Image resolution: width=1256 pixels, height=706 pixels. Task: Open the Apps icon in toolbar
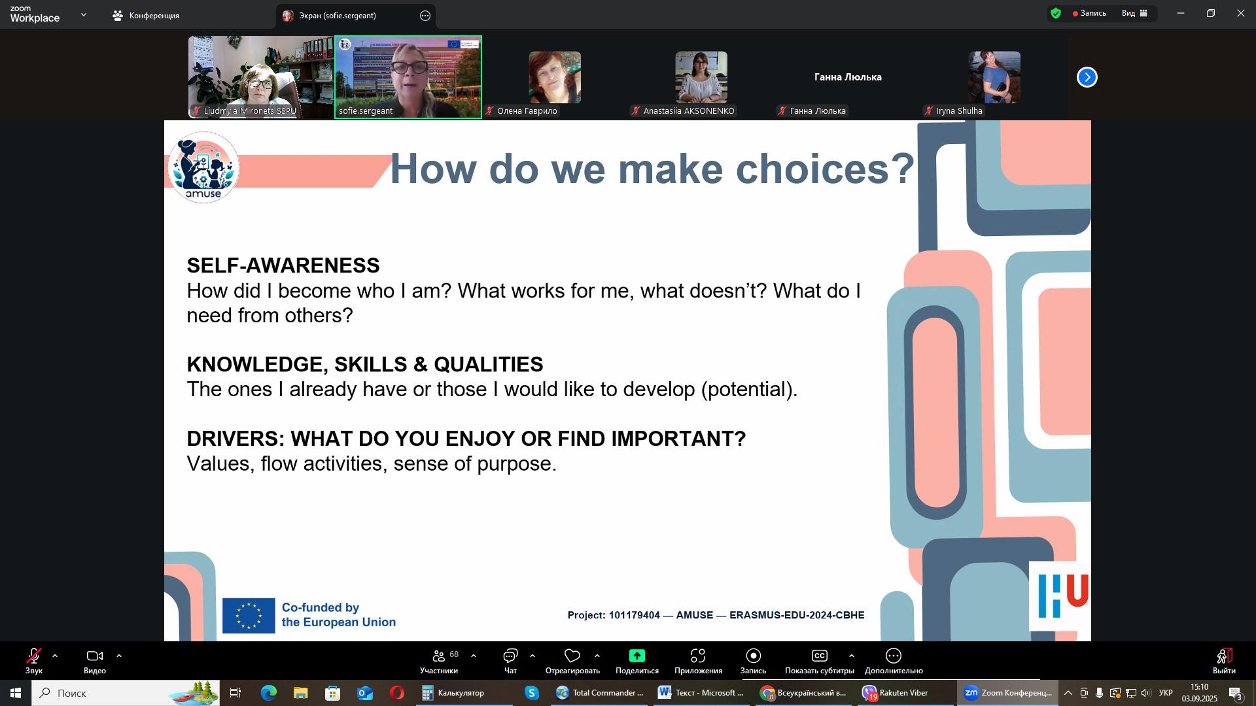coord(698,656)
